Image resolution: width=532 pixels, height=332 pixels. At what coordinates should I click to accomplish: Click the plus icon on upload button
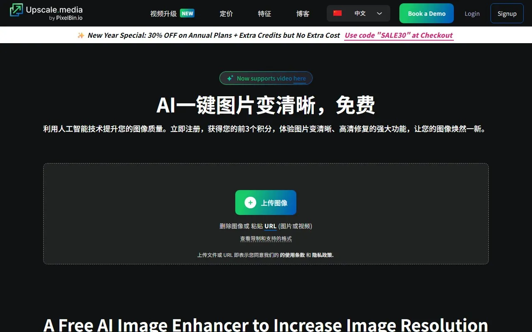(x=250, y=203)
